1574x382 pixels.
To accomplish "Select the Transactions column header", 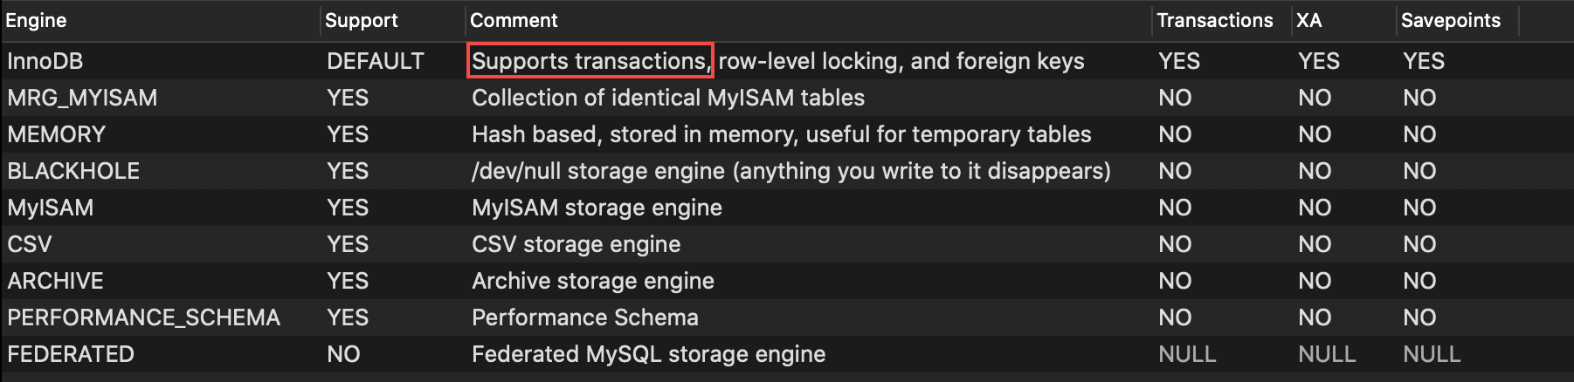I will point(1214,20).
